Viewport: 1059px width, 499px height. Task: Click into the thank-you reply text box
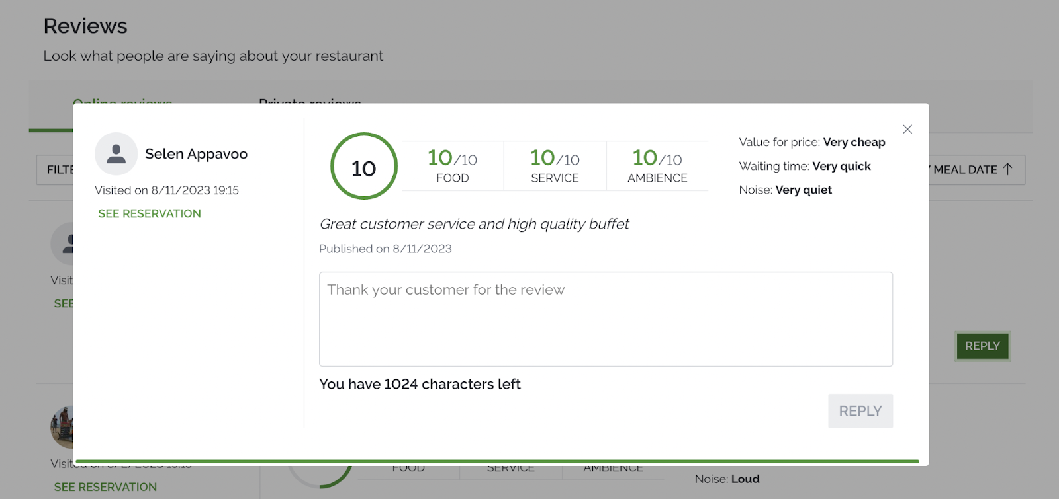point(606,319)
